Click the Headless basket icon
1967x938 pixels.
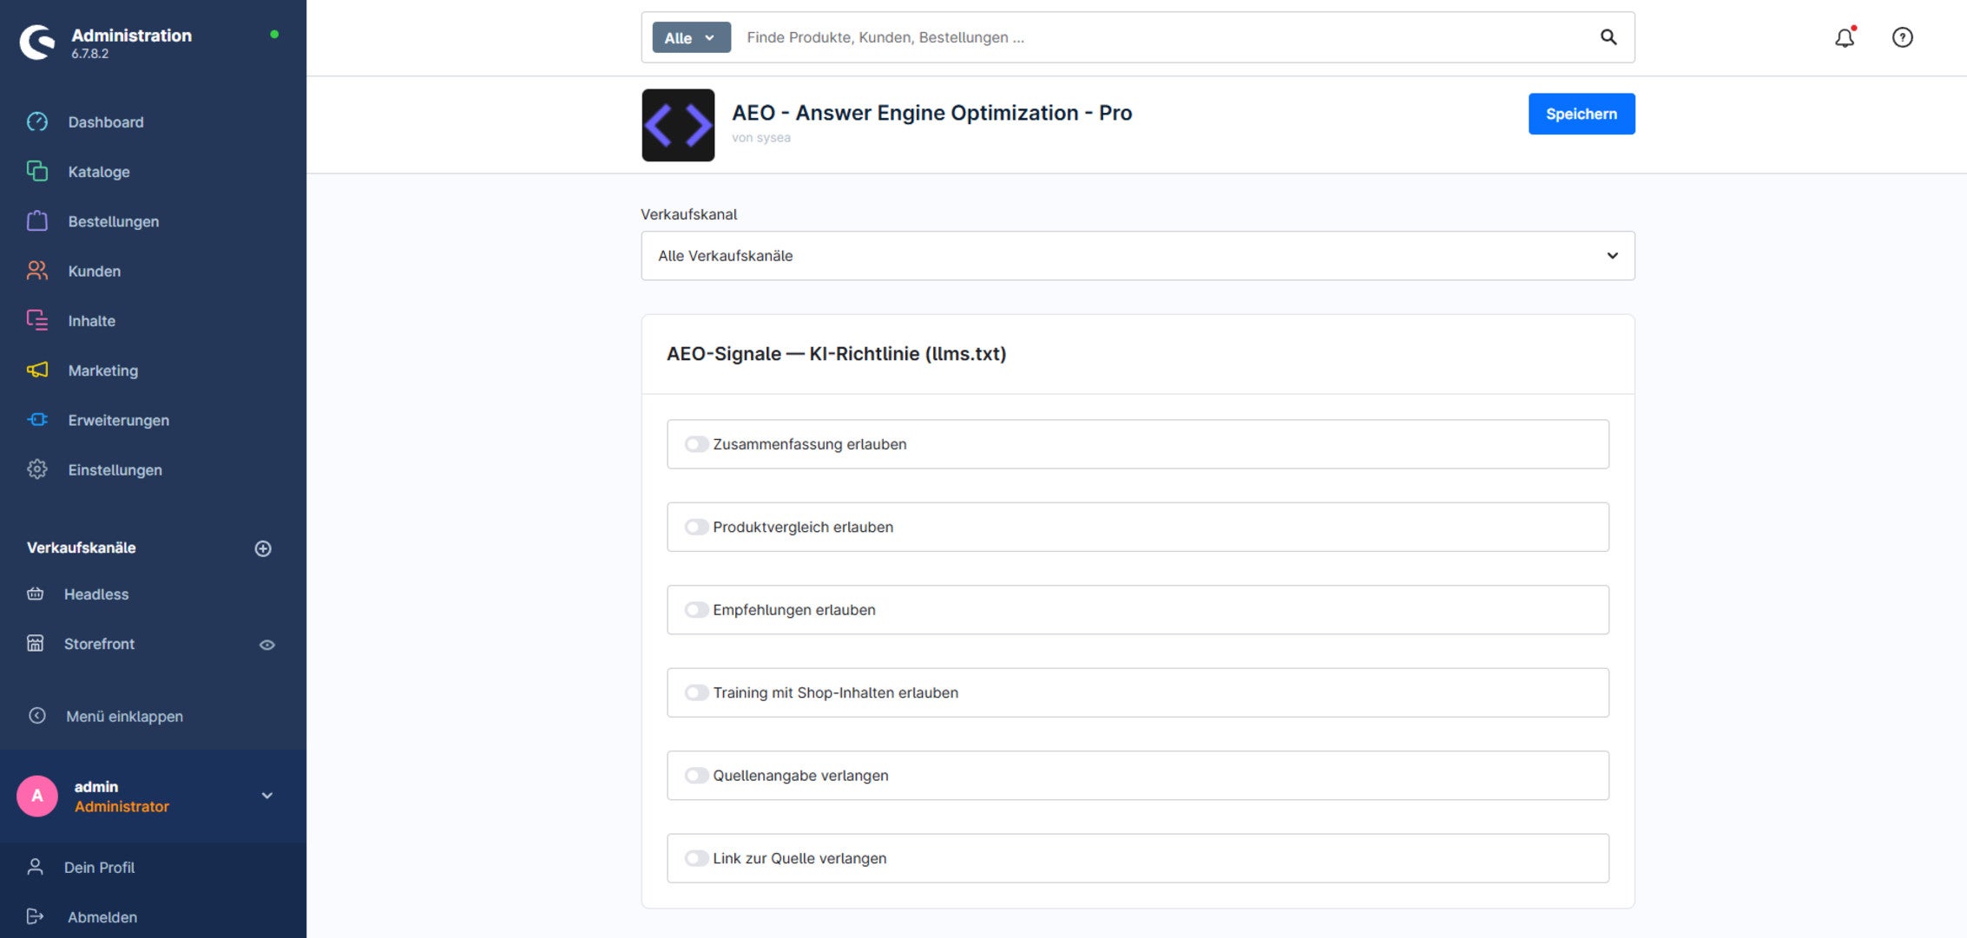point(36,594)
